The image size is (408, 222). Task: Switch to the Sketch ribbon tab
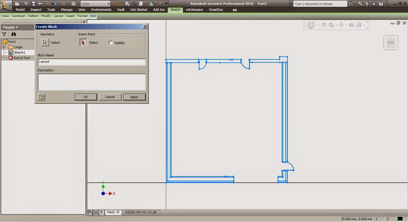click(175, 10)
